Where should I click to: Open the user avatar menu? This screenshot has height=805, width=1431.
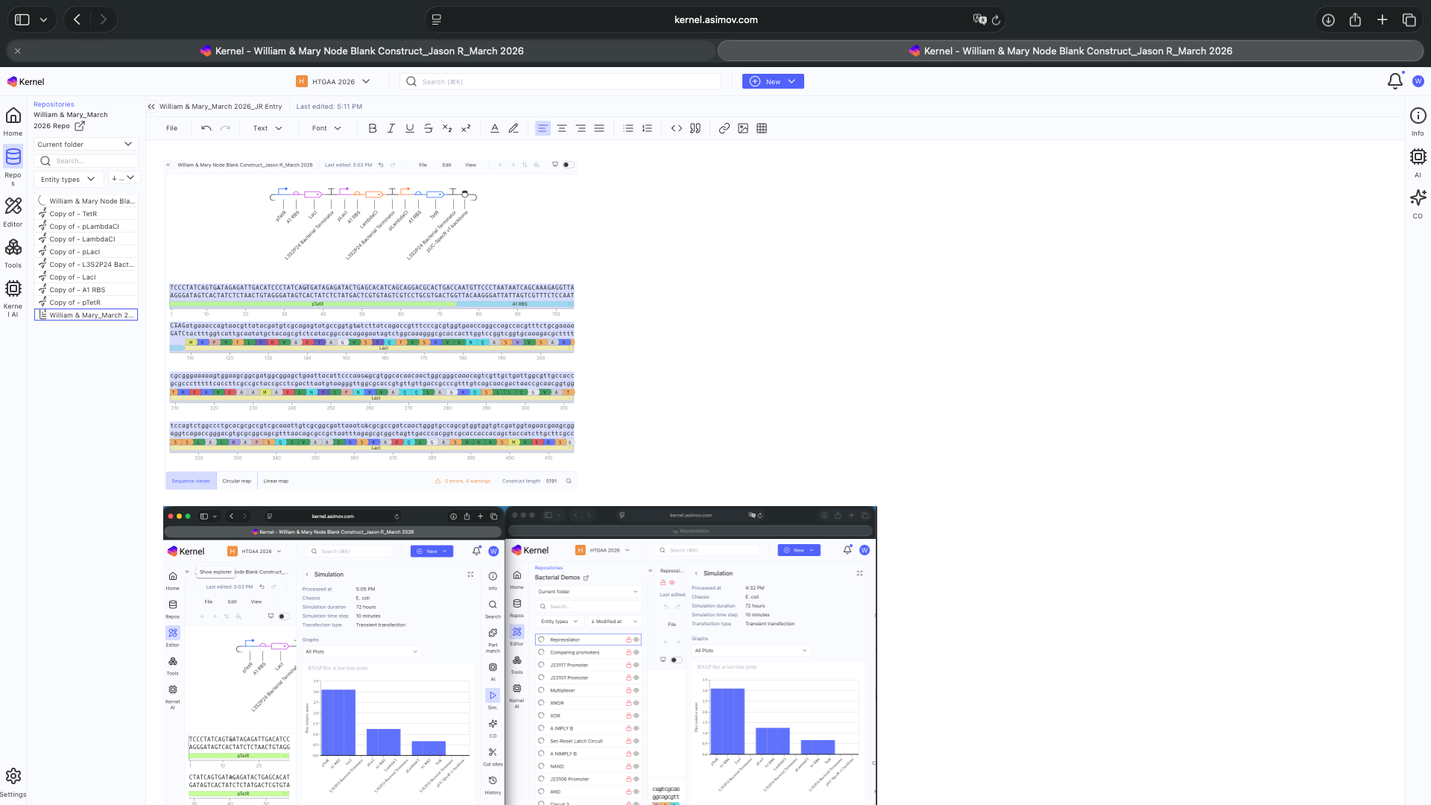(1418, 81)
